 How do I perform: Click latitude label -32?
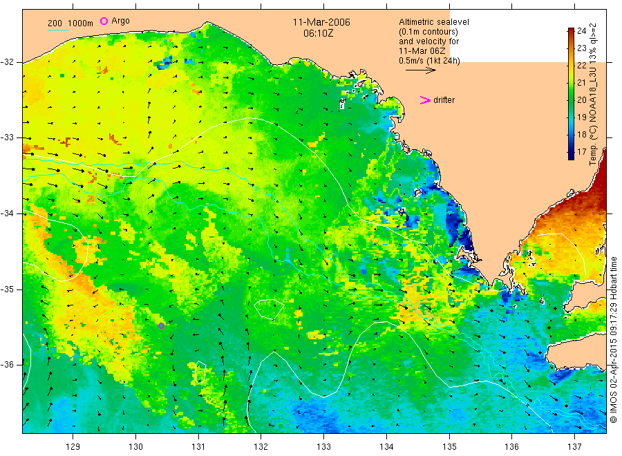point(7,62)
